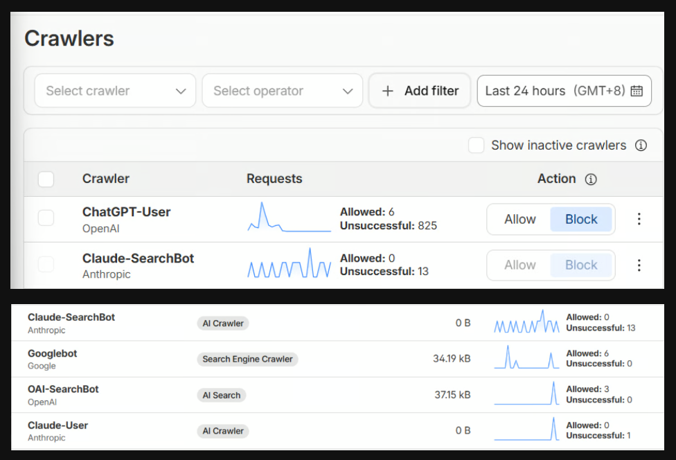Click the AI Search tag on OAI-SearchBot
Viewport: 676px width, 460px height.
[x=222, y=396]
